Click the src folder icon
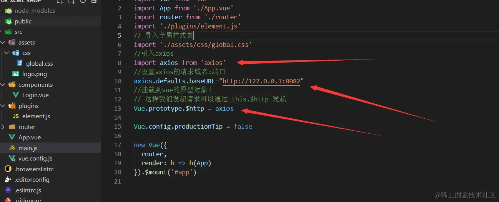Screen dimensions: 499x202 point(8,32)
